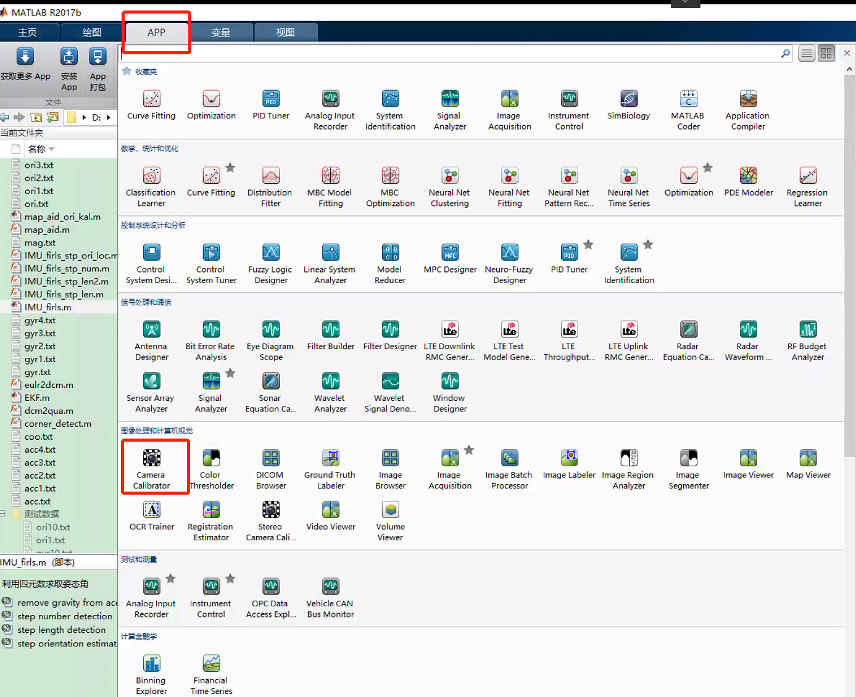Viewport: 856px width, 697px height.
Task: Click search magnifier in gallery
Action: (x=785, y=54)
